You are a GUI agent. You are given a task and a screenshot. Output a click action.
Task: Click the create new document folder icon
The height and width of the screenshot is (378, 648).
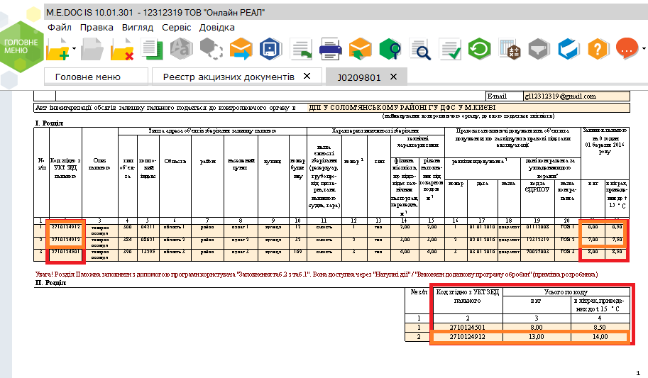pyautogui.click(x=58, y=50)
